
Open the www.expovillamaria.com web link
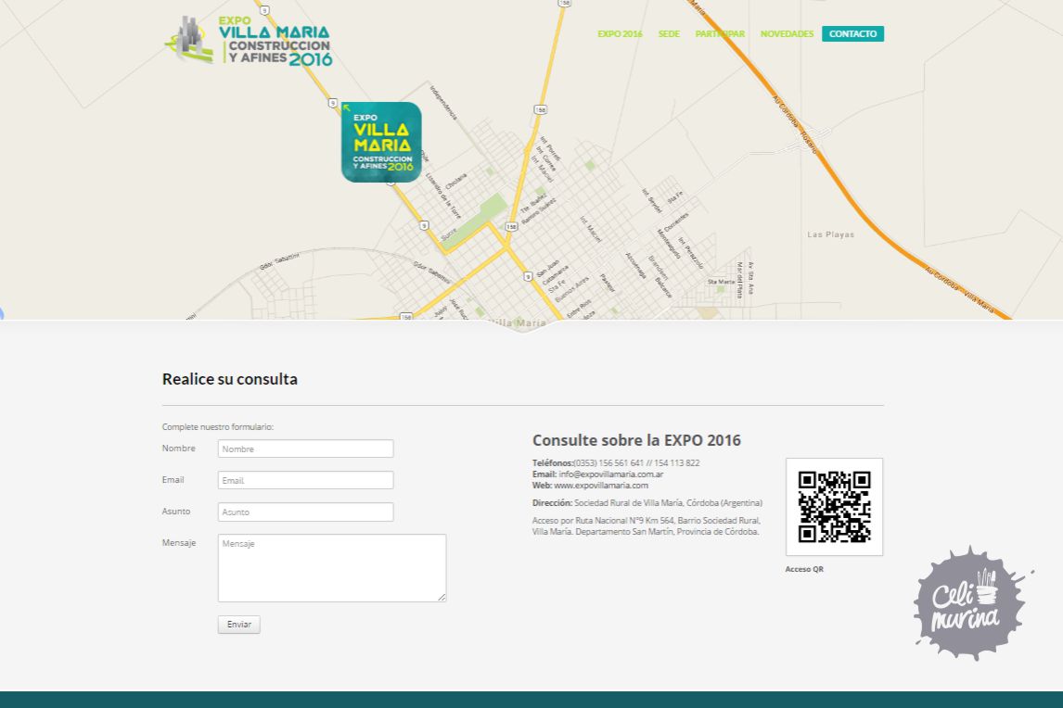pyautogui.click(x=601, y=486)
